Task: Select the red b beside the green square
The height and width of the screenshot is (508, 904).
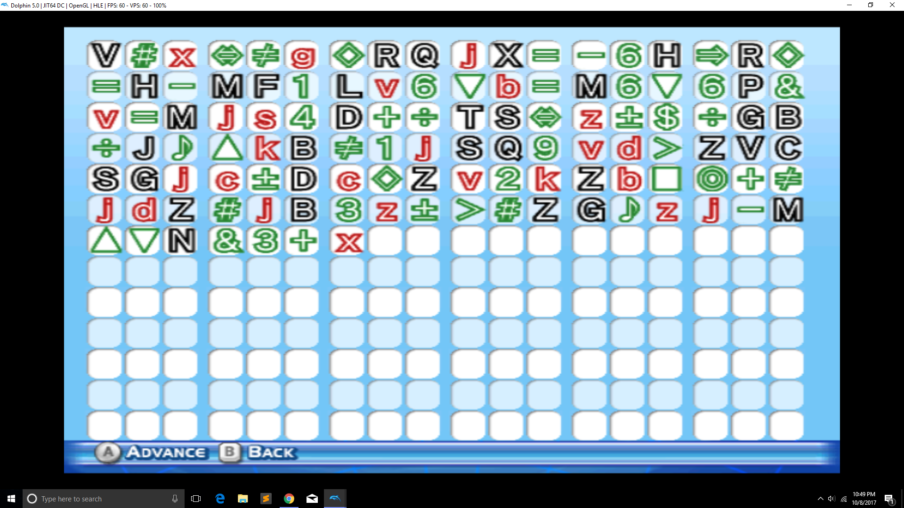Action: pos(629,179)
